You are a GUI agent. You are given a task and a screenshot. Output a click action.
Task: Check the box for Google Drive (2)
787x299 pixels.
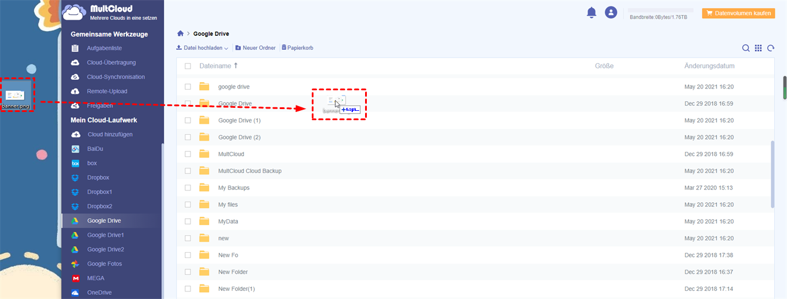point(188,137)
